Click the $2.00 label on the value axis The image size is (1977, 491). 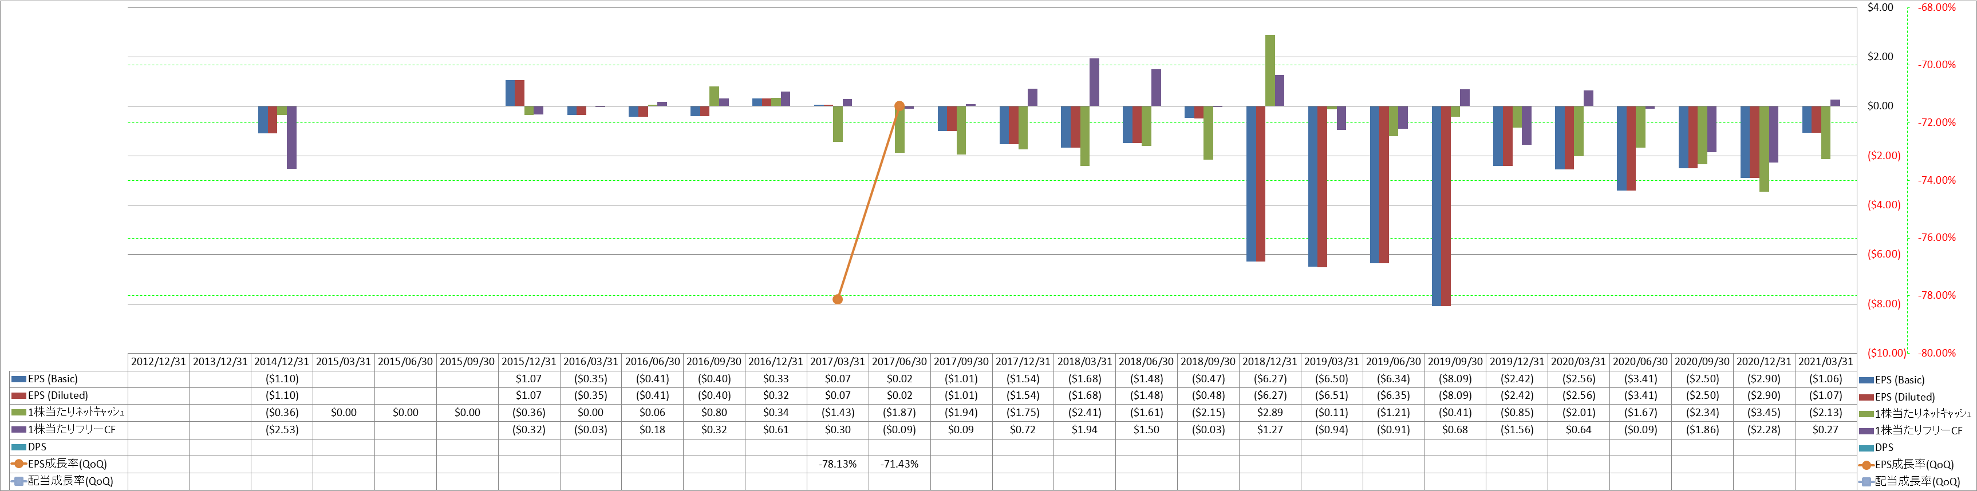pyautogui.click(x=1880, y=57)
